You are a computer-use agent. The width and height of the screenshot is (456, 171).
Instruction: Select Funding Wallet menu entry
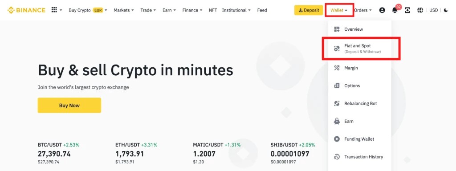point(359,139)
